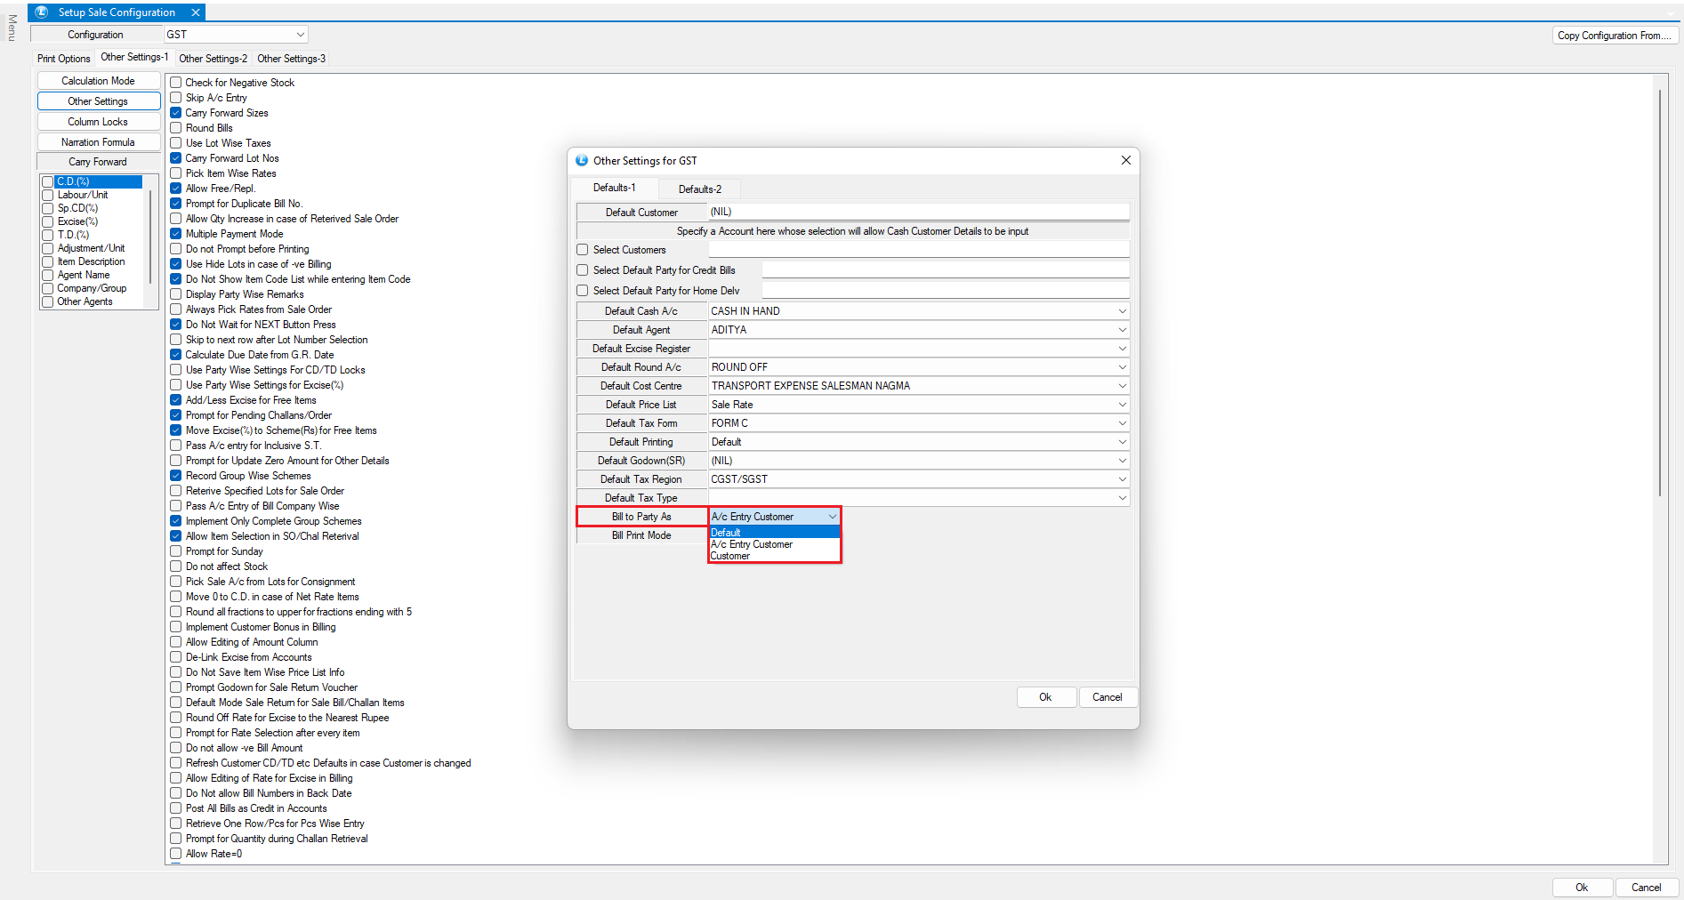Enable Select Default Party for Credit Bills
The image size is (1684, 900).
pos(583,270)
